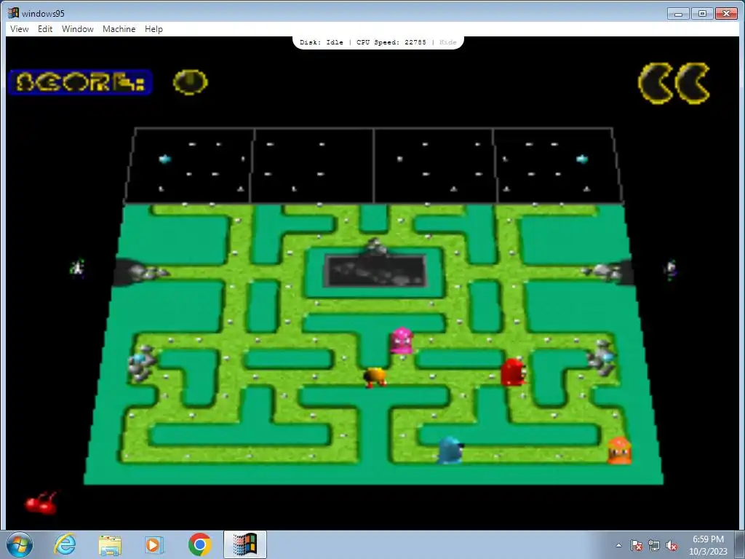This screenshot has height=559, width=745.
Task: Open the Windows Start menu
Action: pos(20,544)
